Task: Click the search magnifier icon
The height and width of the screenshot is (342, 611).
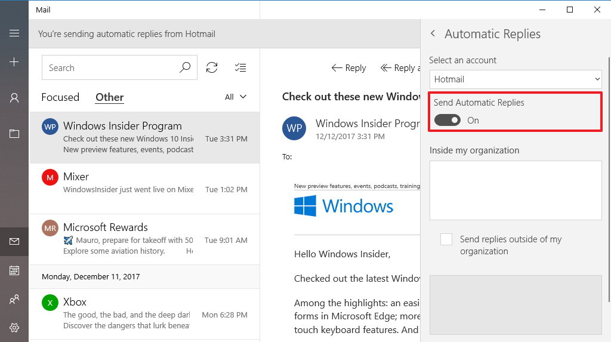Action: (x=185, y=67)
